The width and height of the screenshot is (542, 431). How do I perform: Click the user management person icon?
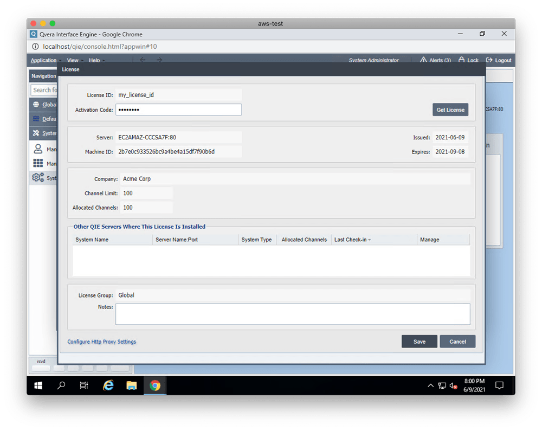click(x=38, y=149)
